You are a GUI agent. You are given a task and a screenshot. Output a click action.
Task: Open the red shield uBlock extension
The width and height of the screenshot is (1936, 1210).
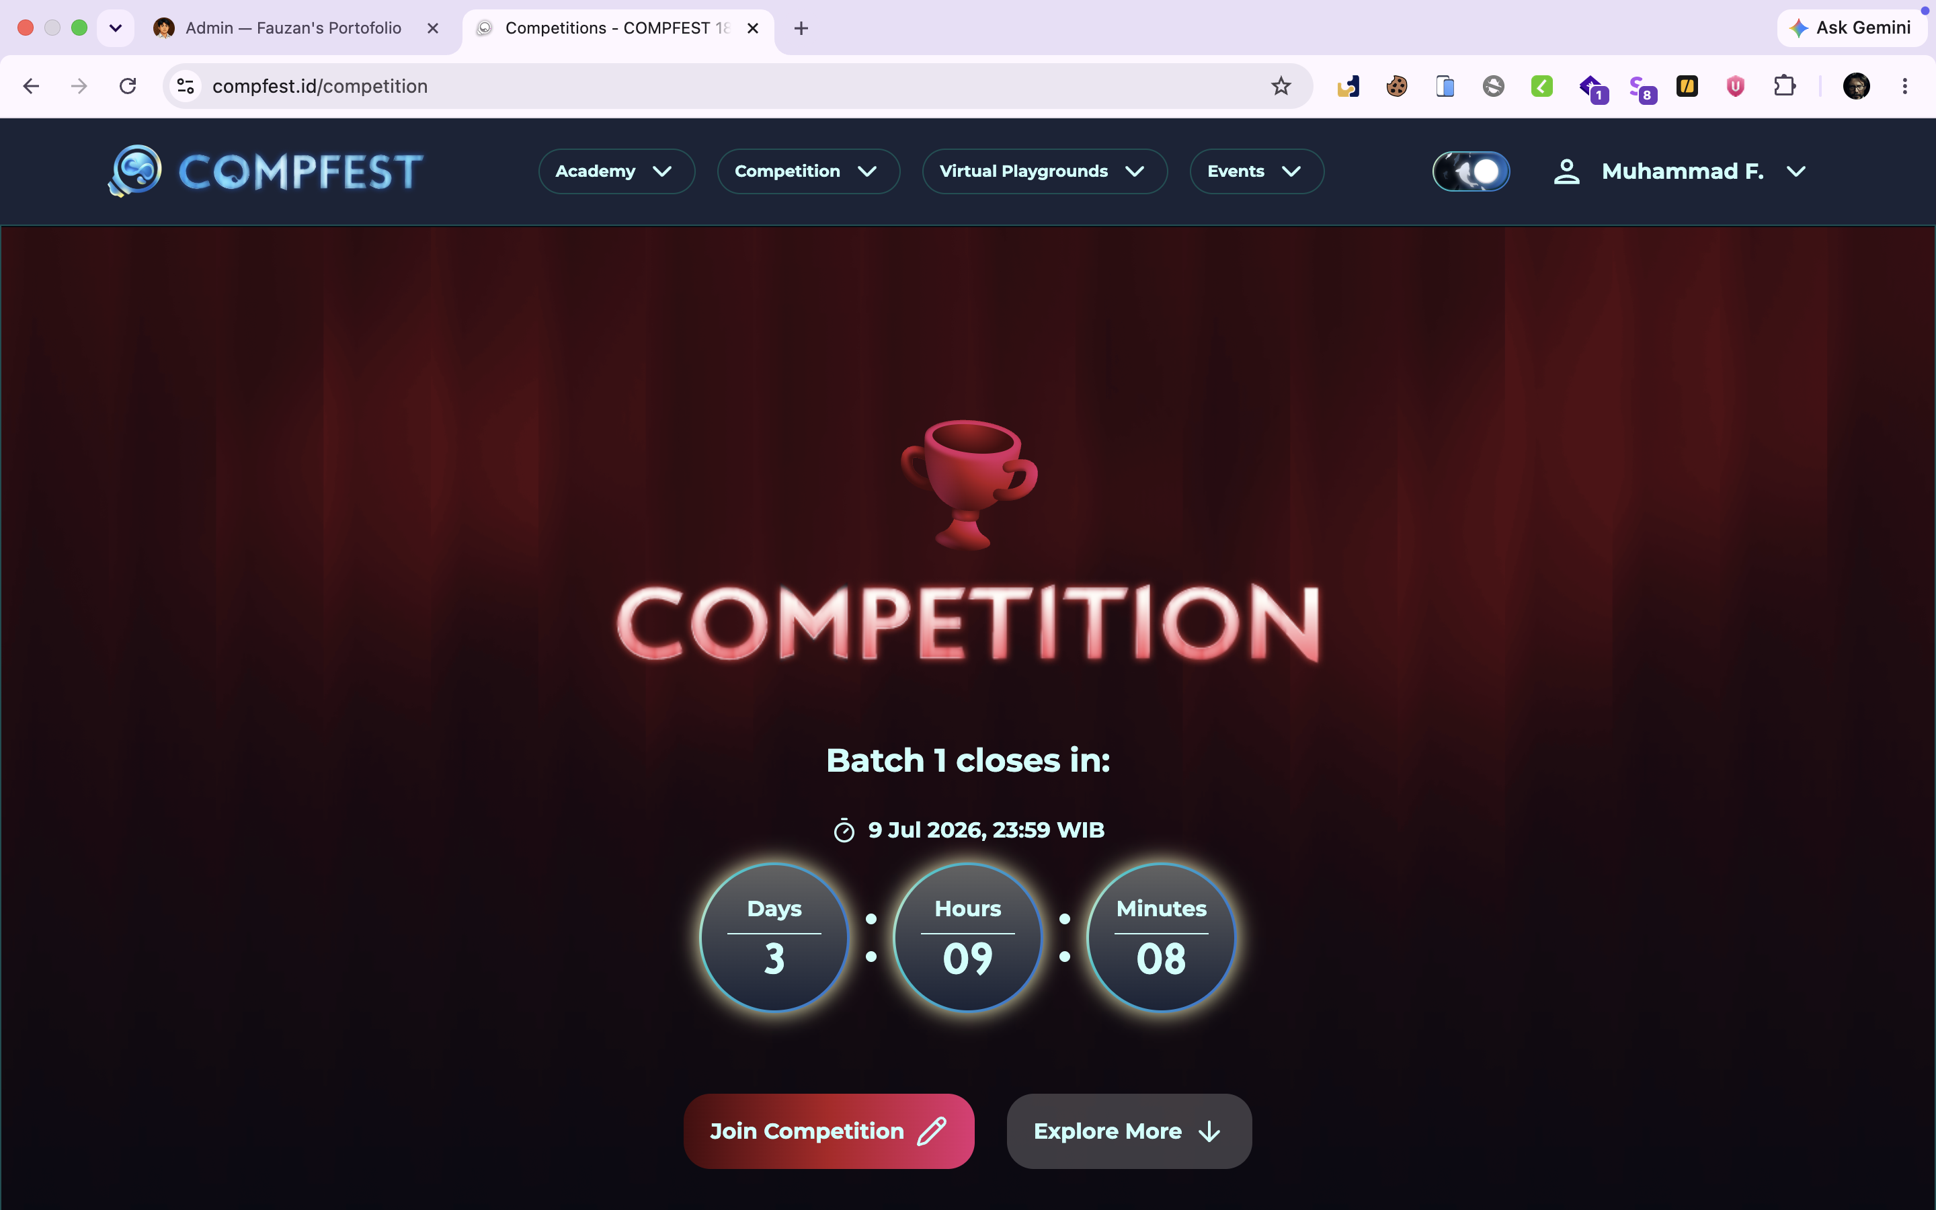(1735, 85)
